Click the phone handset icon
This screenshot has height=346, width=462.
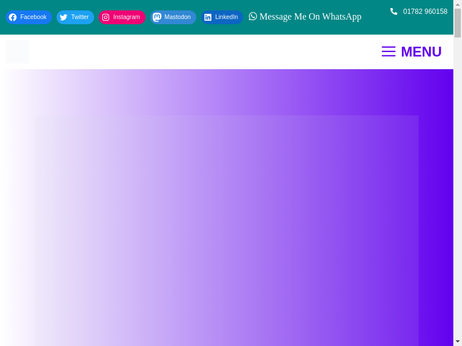394,12
